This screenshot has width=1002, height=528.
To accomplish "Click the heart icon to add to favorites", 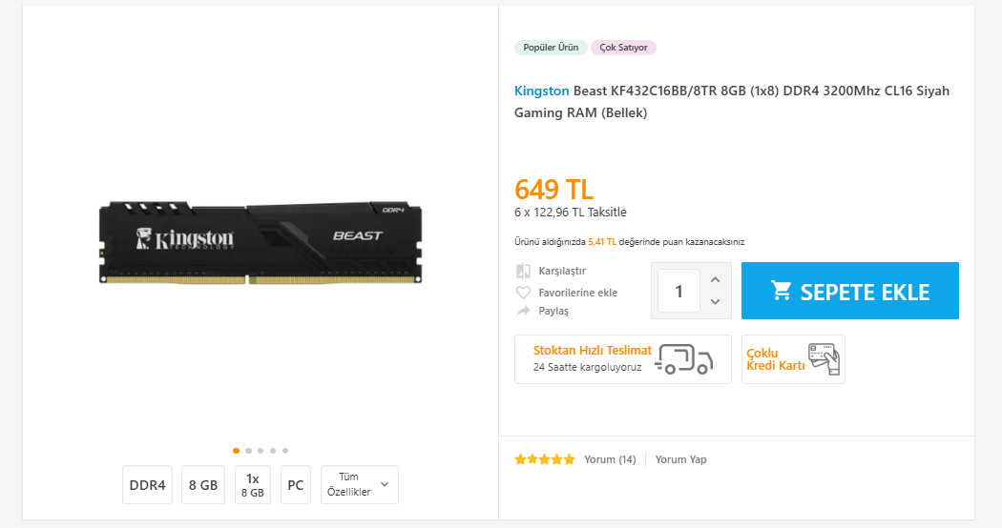I will 523,293.
